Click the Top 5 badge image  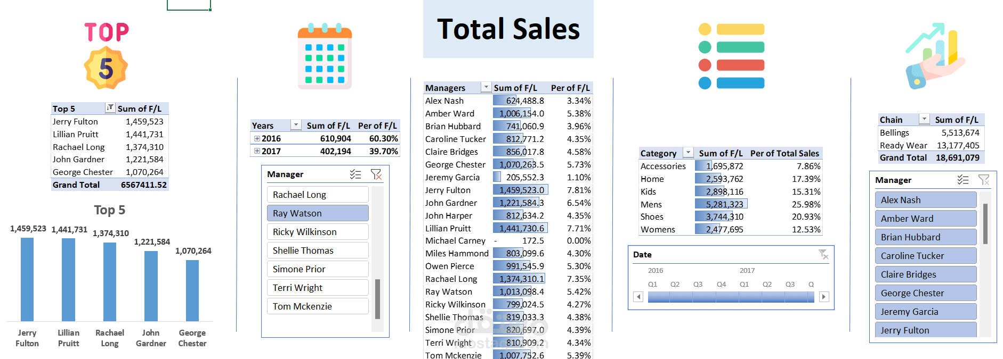pos(106,55)
